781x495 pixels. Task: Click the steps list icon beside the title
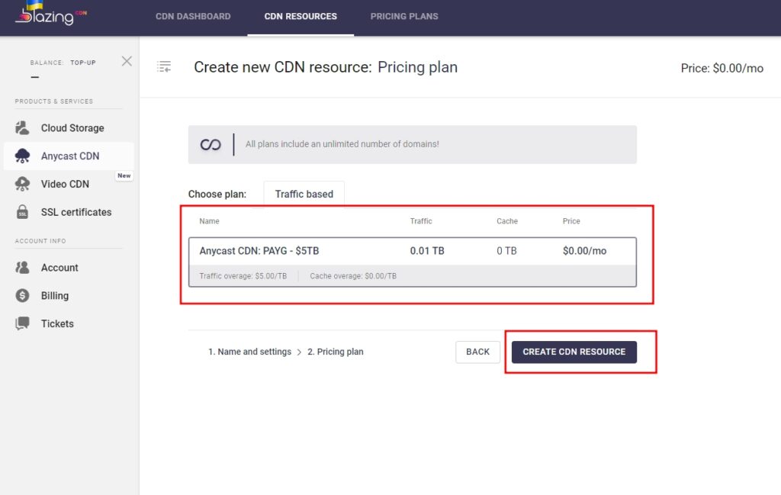click(164, 66)
